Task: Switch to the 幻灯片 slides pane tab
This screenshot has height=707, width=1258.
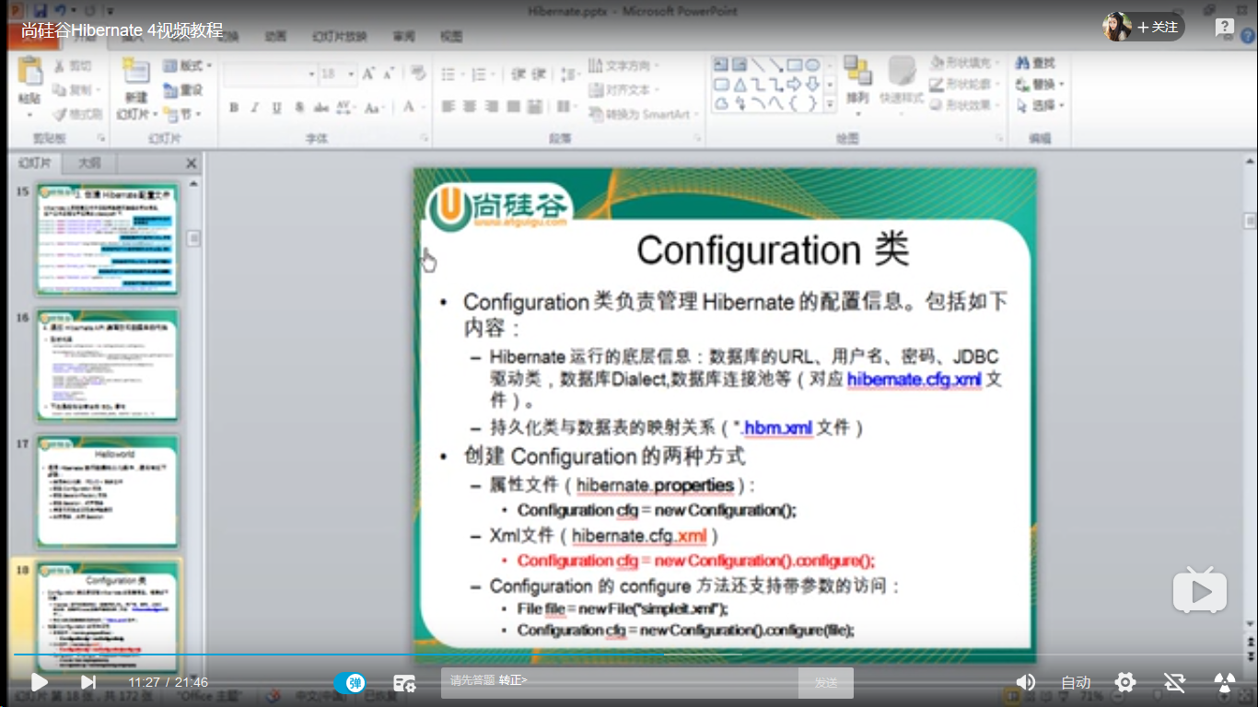Action: (x=35, y=163)
